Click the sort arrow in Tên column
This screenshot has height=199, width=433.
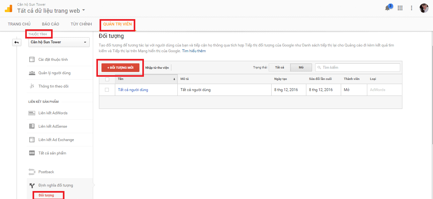point(174,79)
